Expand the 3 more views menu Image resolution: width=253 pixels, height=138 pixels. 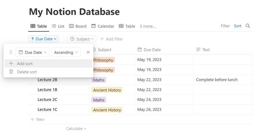(x=148, y=26)
